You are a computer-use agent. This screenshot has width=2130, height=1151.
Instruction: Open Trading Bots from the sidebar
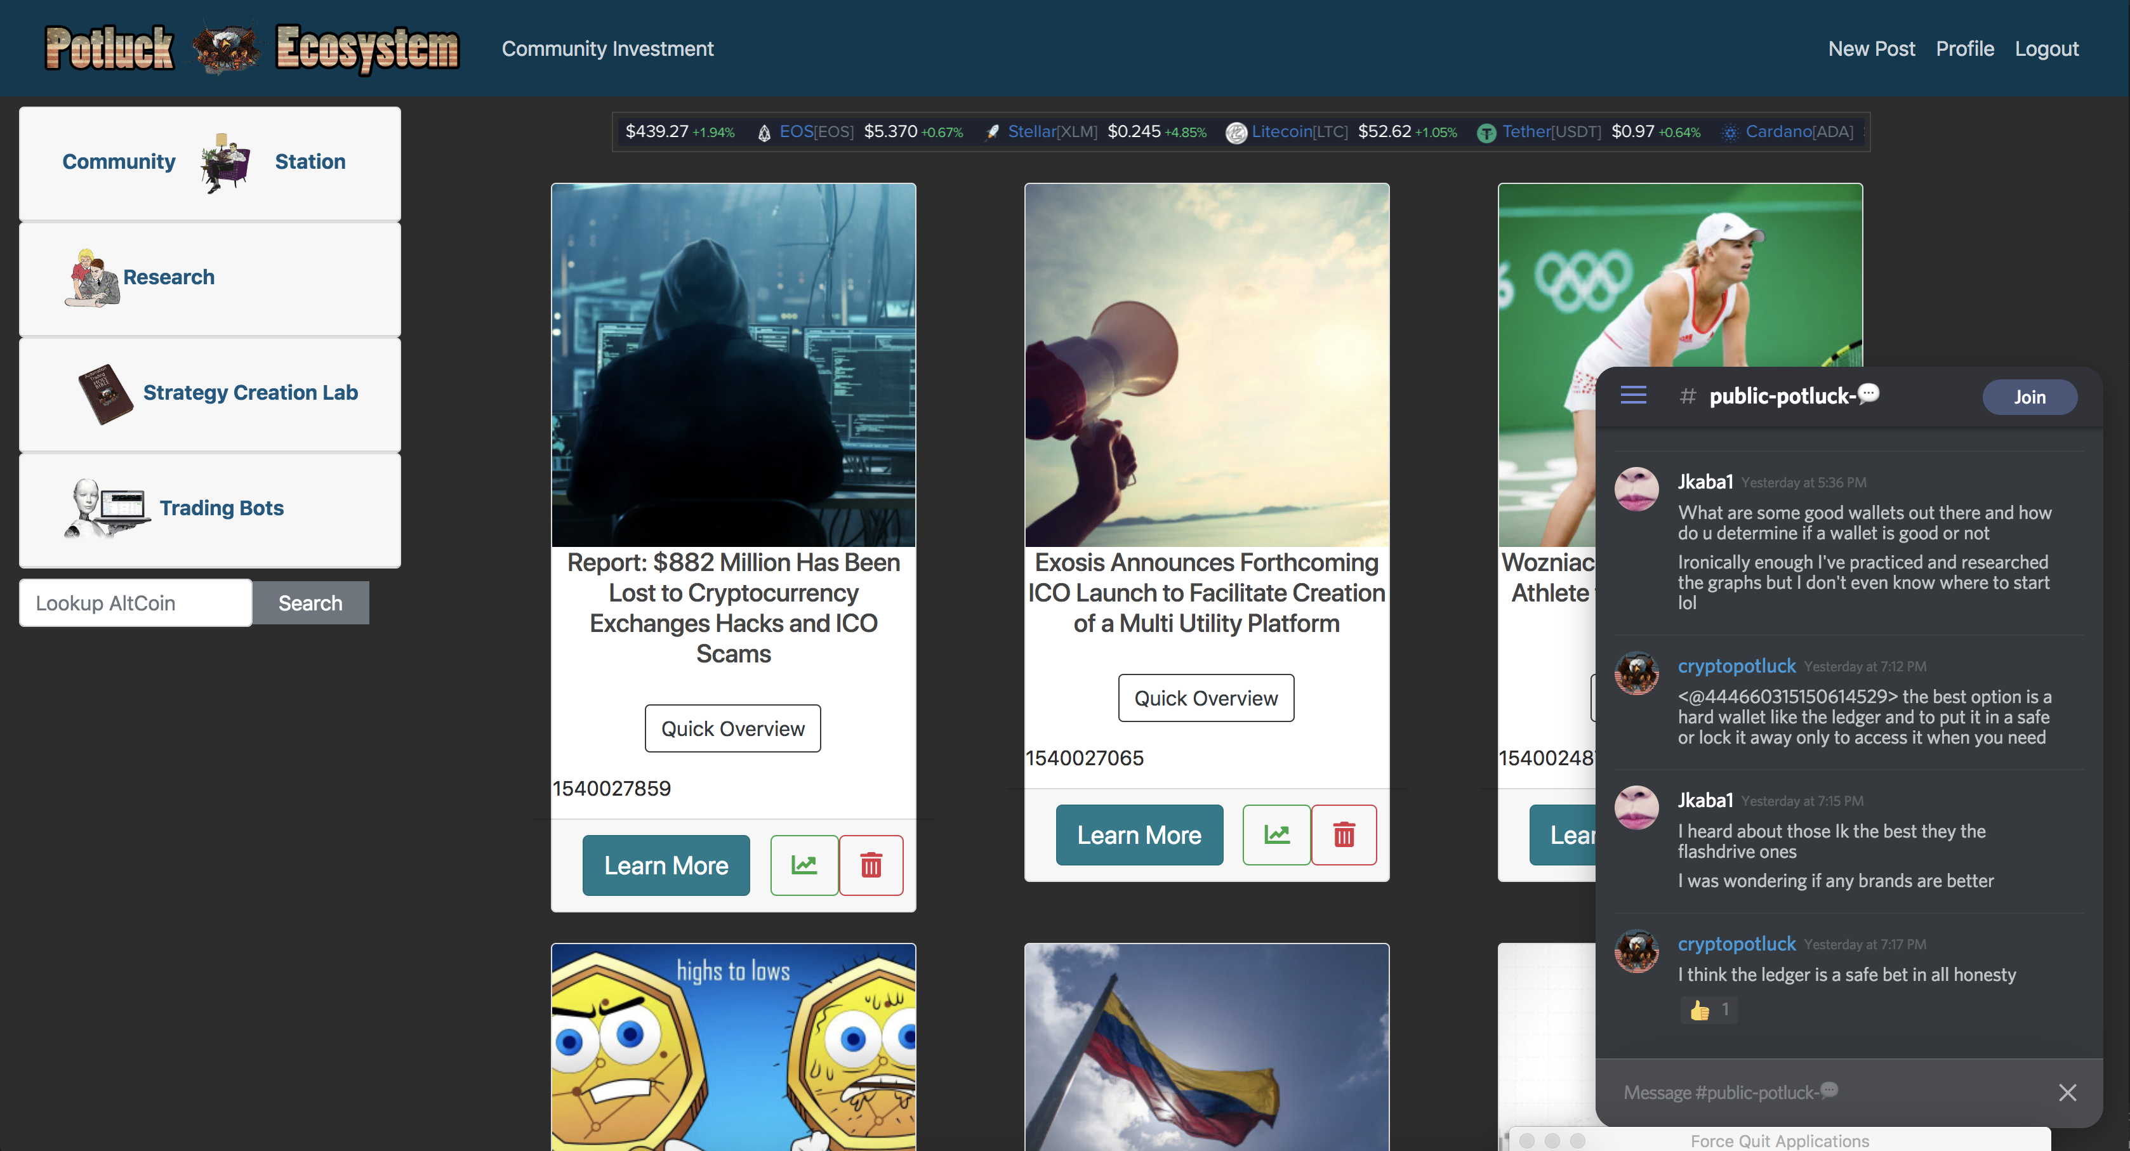221,508
